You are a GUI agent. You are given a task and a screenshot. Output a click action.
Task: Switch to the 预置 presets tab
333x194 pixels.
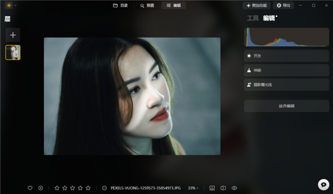147,5
